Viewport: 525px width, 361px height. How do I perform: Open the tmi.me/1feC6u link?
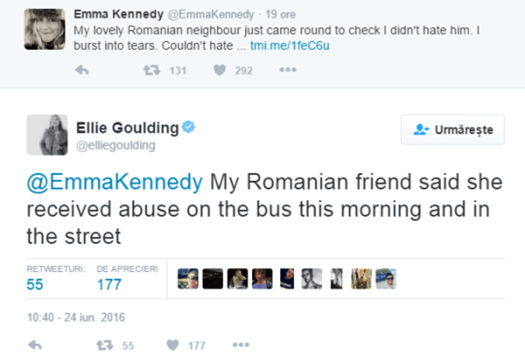(x=290, y=45)
